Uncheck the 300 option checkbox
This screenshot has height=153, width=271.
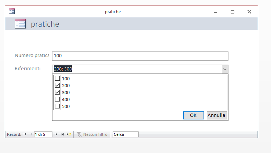[x=57, y=92]
